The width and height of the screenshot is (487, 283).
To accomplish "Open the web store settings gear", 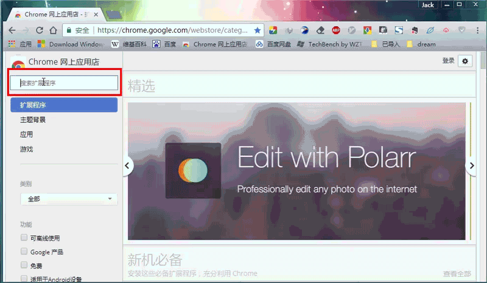I will [465, 61].
